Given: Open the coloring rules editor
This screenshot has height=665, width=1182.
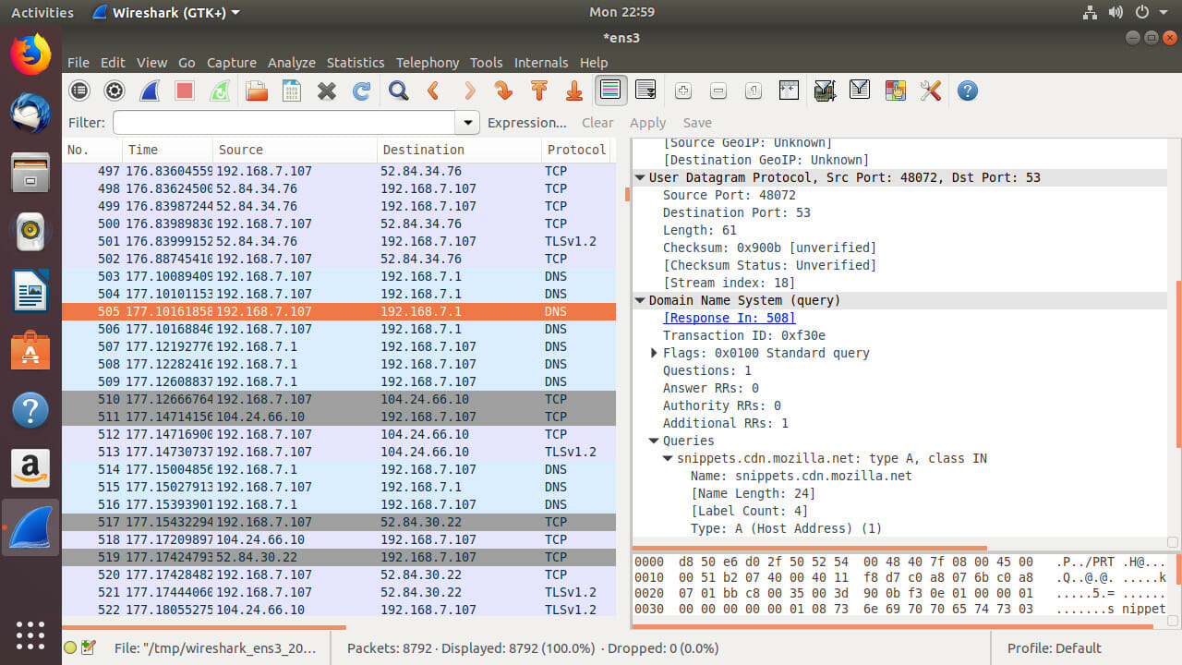Looking at the screenshot, I should point(895,91).
